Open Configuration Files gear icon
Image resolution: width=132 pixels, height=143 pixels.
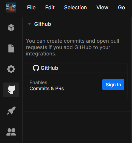pos(11,69)
